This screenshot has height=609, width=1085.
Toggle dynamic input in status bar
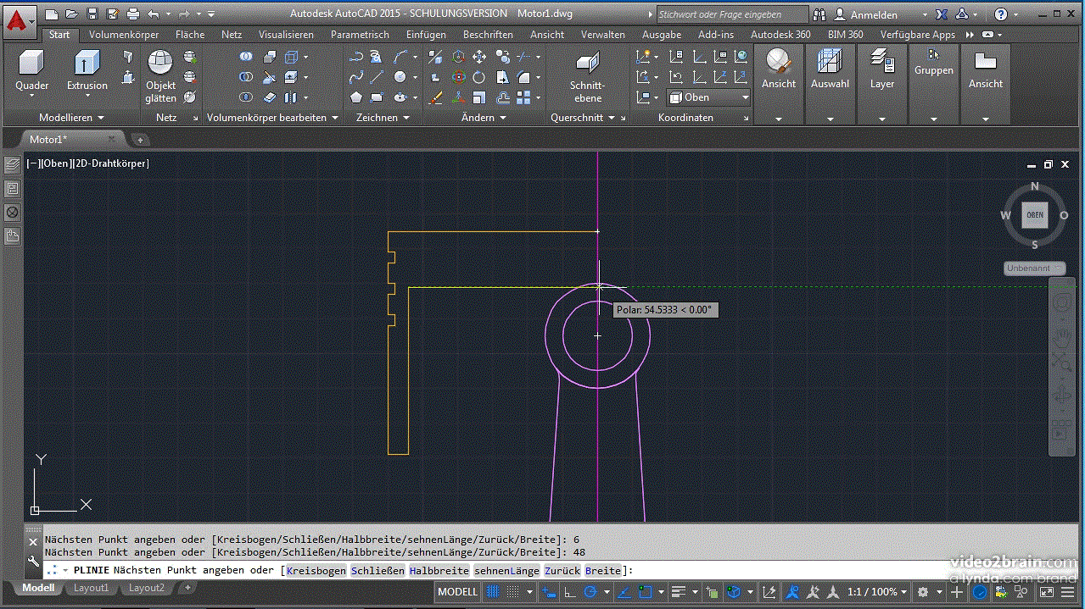click(x=548, y=592)
